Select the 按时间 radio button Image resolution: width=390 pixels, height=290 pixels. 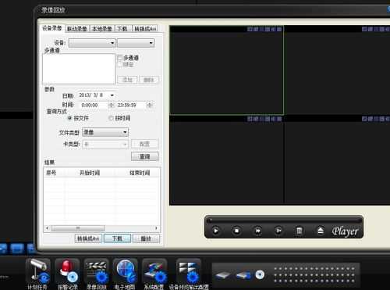coord(111,118)
